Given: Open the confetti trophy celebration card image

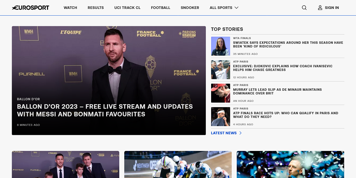Looking at the screenshot, I should pos(290,164).
